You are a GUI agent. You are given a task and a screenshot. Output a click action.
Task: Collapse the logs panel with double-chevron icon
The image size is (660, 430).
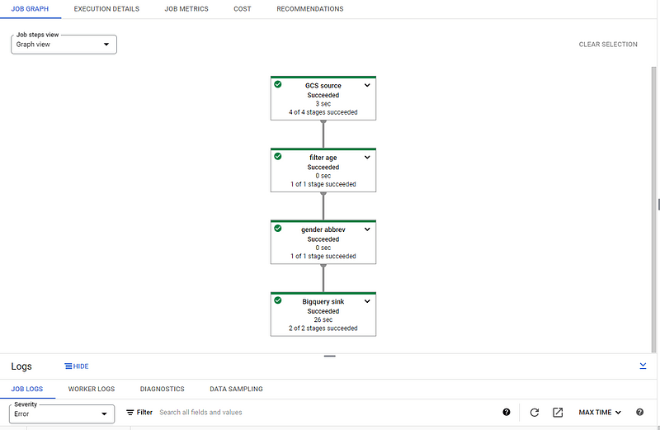(x=643, y=365)
